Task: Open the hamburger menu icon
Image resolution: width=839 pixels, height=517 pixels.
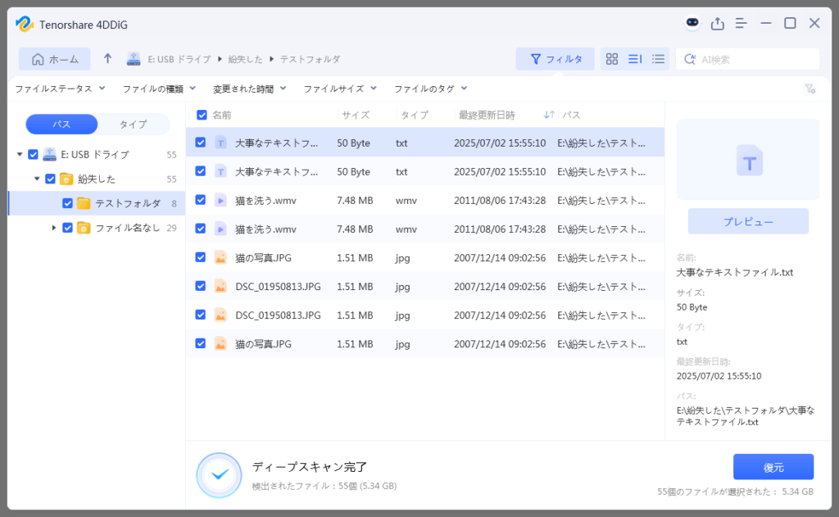Action: (x=741, y=23)
